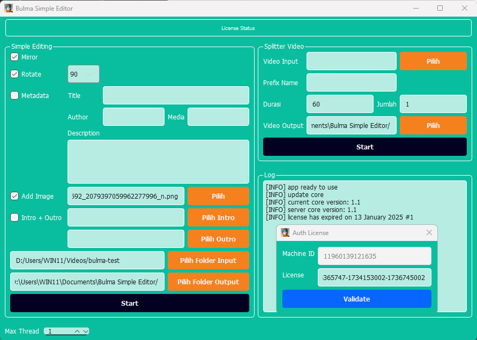Click the Intro file path field
Image resolution: width=477 pixels, height=340 pixels.
(126, 217)
